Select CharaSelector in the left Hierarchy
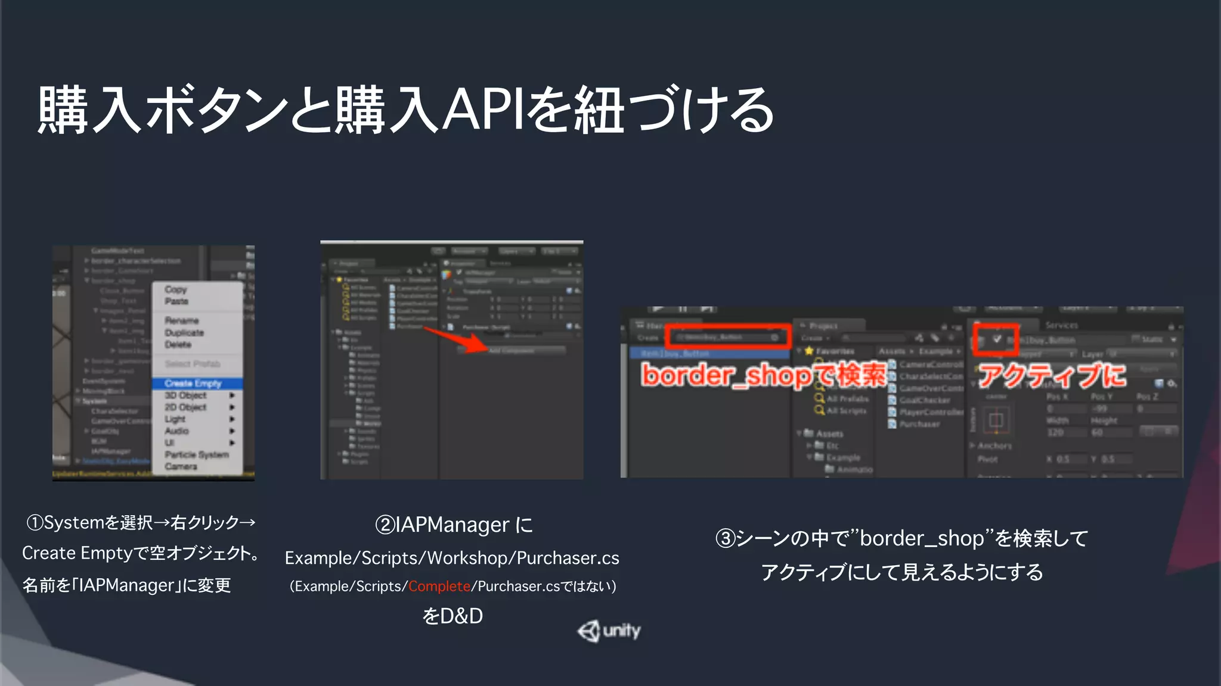Image resolution: width=1221 pixels, height=686 pixels. (114, 411)
